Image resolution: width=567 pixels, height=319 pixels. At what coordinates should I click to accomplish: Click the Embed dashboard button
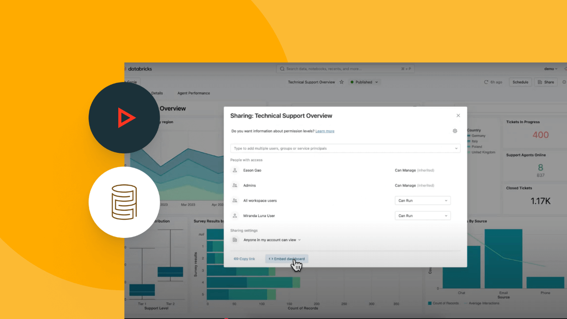[x=287, y=259]
